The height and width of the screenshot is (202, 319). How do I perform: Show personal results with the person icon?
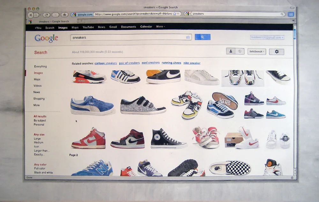click(x=231, y=51)
